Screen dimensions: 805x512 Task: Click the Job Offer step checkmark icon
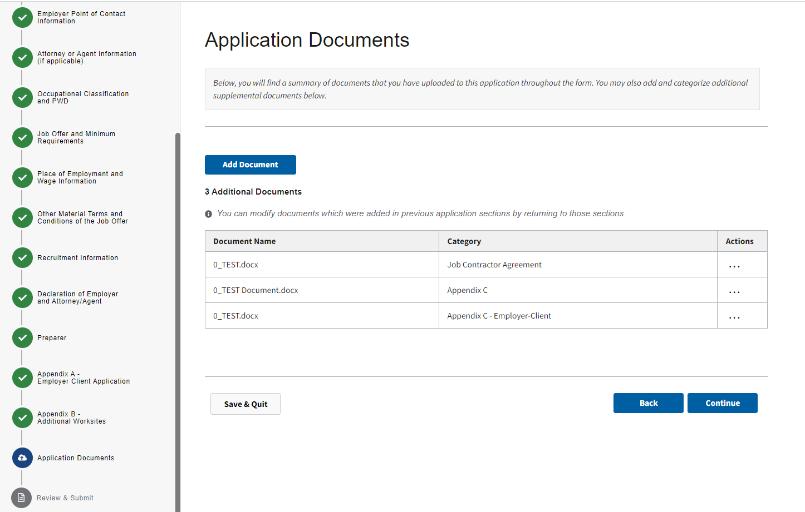click(22, 138)
